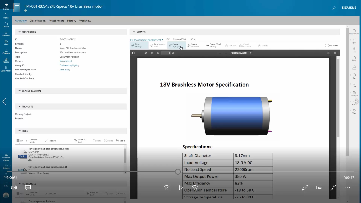361x203 pixels.
Task: Collapse the Properties section
Action: coord(19,32)
